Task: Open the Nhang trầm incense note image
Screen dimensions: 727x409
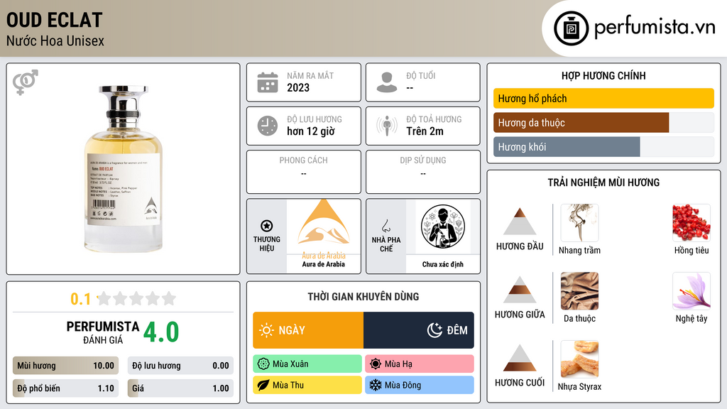Action: point(579,223)
